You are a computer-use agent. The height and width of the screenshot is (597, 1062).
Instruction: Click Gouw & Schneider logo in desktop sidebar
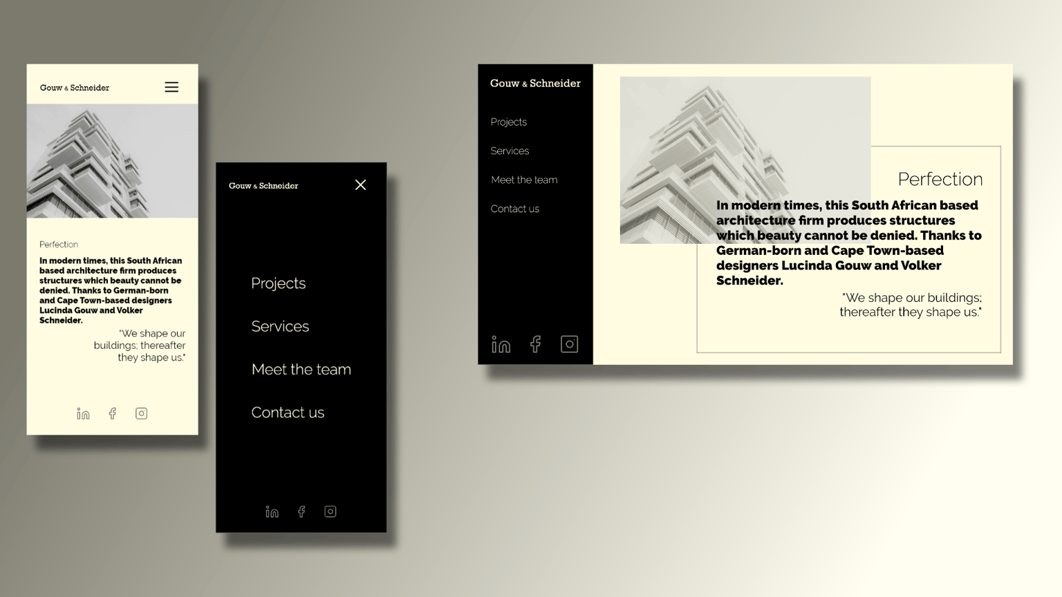[x=535, y=83]
